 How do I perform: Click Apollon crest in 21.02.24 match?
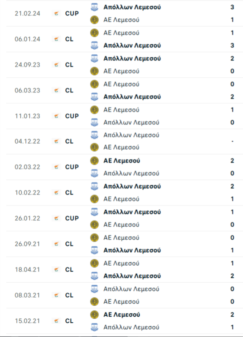(94, 7)
